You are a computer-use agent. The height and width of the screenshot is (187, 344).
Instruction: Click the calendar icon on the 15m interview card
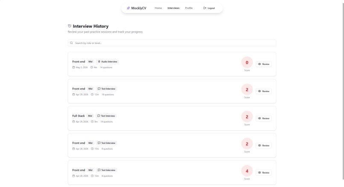point(73,149)
